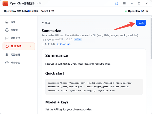Open 配置管理 sidebar item
The height and width of the screenshot is (114, 152).
[15, 55]
